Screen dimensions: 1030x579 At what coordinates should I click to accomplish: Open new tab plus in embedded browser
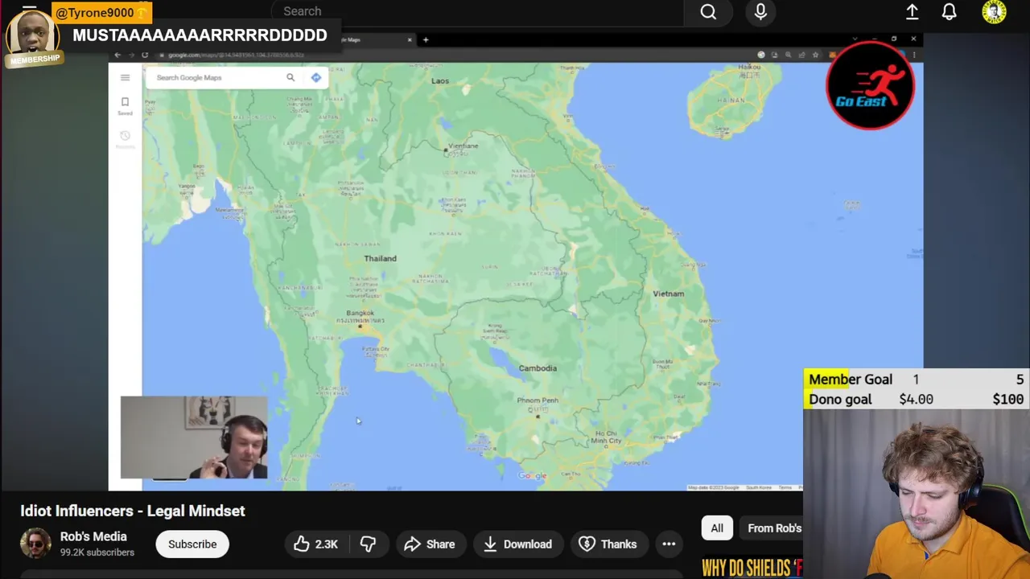(426, 39)
